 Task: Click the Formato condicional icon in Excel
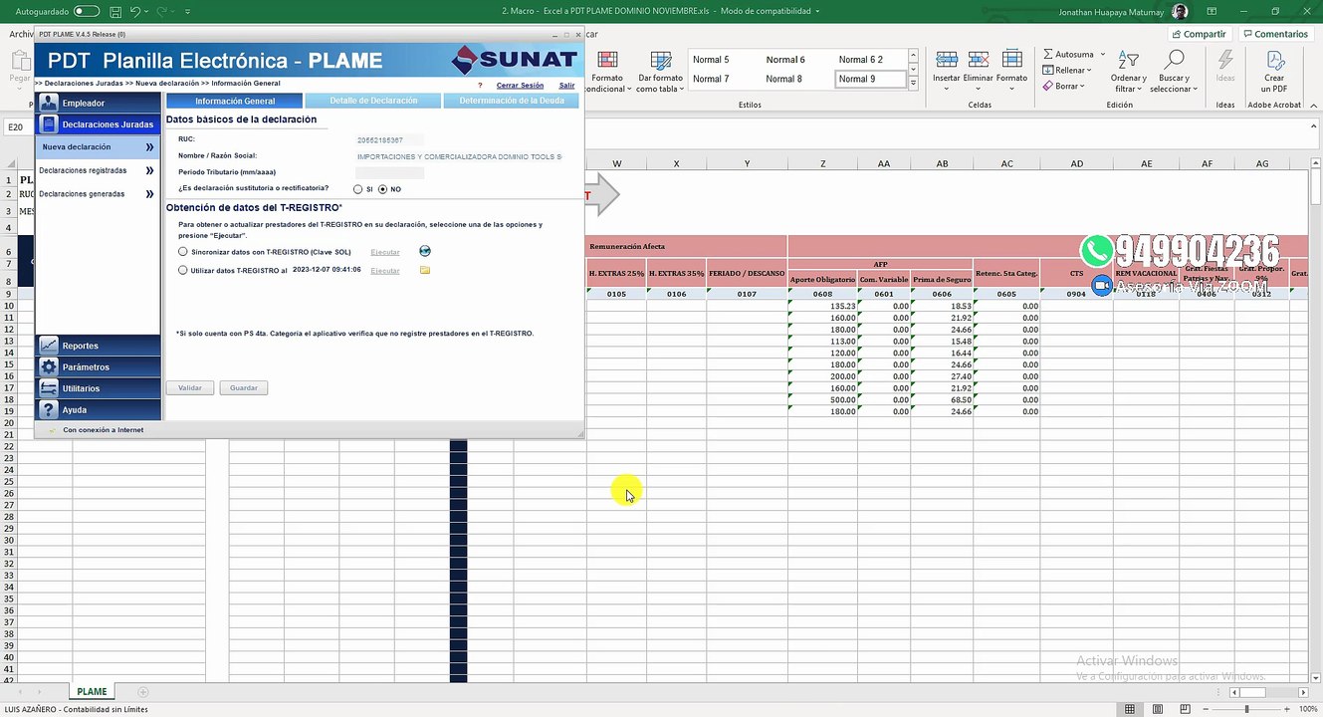click(607, 60)
